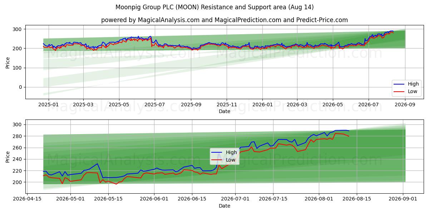The image size is (429, 214).
Task: Click the '2026-07-01' tick label
Action: point(235,199)
